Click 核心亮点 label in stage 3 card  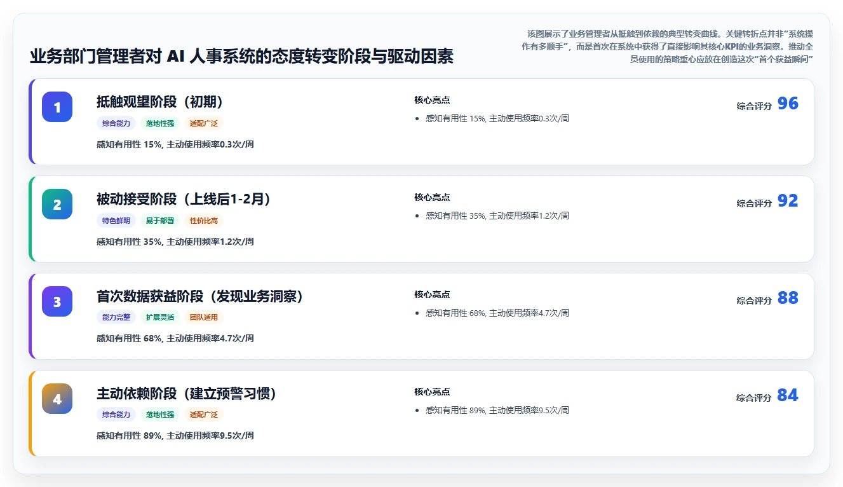(432, 295)
